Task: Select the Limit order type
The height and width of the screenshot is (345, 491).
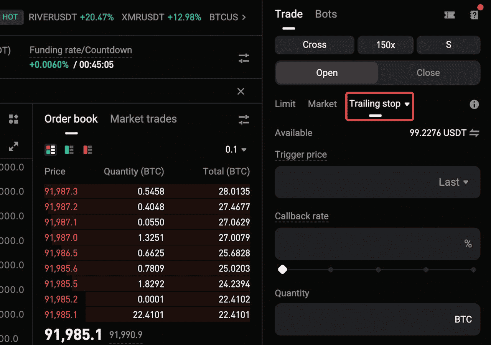Action: pos(285,104)
